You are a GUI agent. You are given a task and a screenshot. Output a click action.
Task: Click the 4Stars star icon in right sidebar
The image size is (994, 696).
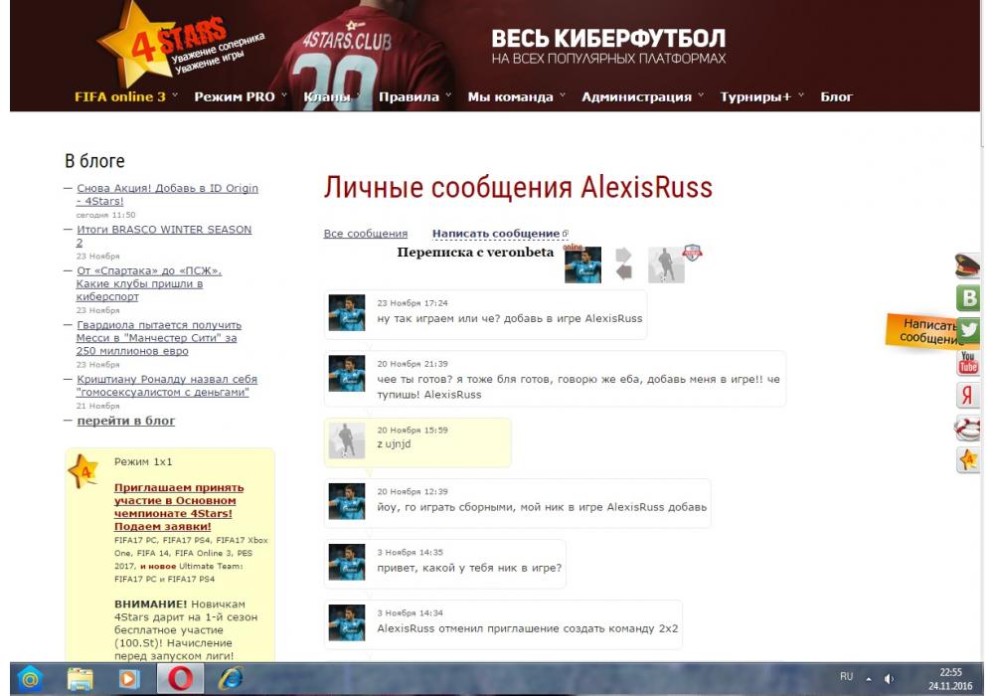pyautogui.click(x=968, y=459)
